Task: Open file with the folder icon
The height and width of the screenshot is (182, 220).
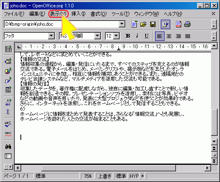Action: [143, 24]
